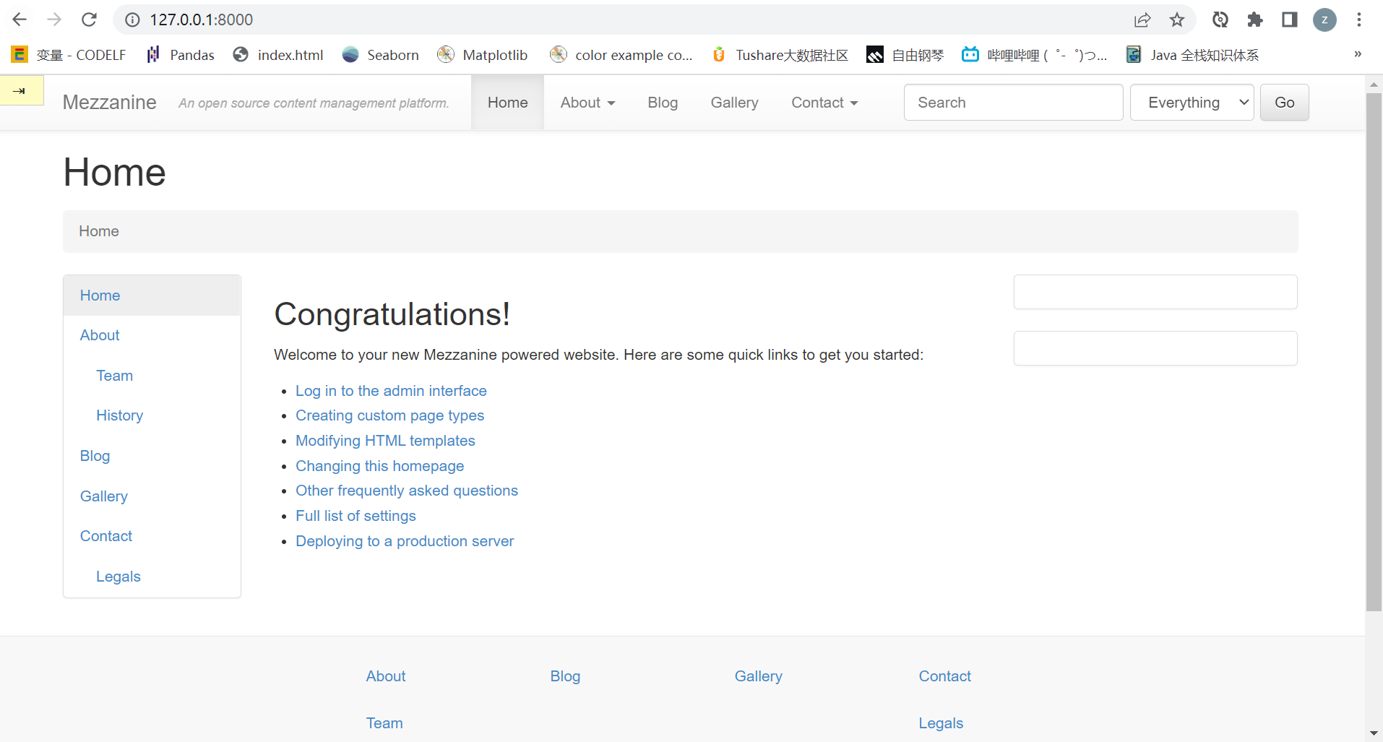Select Home in the top navigation

(x=507, y=103)
